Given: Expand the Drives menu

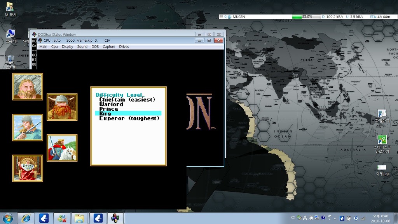Looking at the screenshot, I should (x=124, y=47).
